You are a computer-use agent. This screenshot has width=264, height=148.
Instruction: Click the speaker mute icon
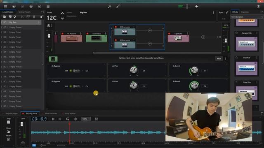click(x=197, y=7)
